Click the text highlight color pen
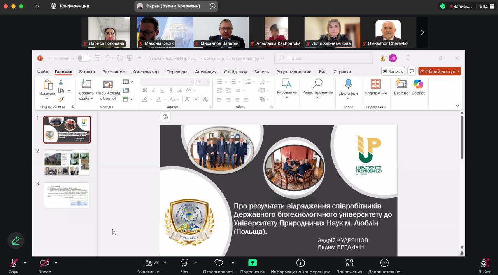Image resolution: width=498 pixels, height=275 pixels. 145,99
